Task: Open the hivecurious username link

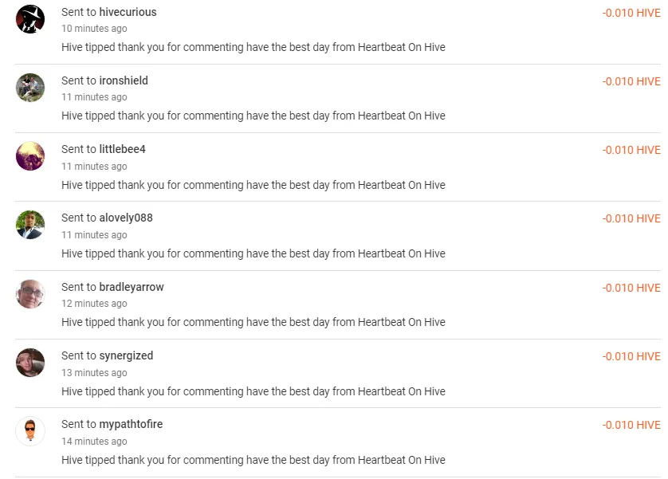Action: 128,12
